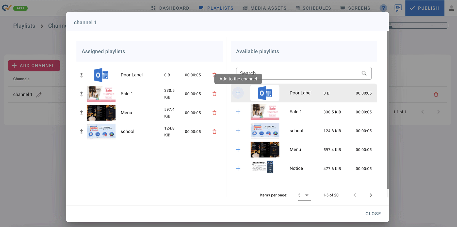Add the available Menu playlist via plus icon
Screen dimensions: 457x227
click(238, 149)
